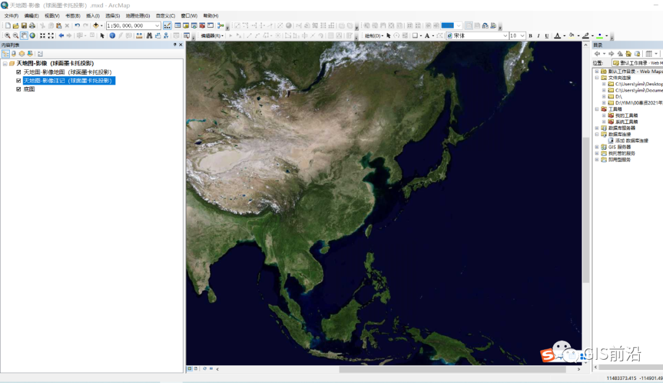This screenshot has width=663, height=383.
Task: Open the Find binoculars tool
Action: coord(149,36)
